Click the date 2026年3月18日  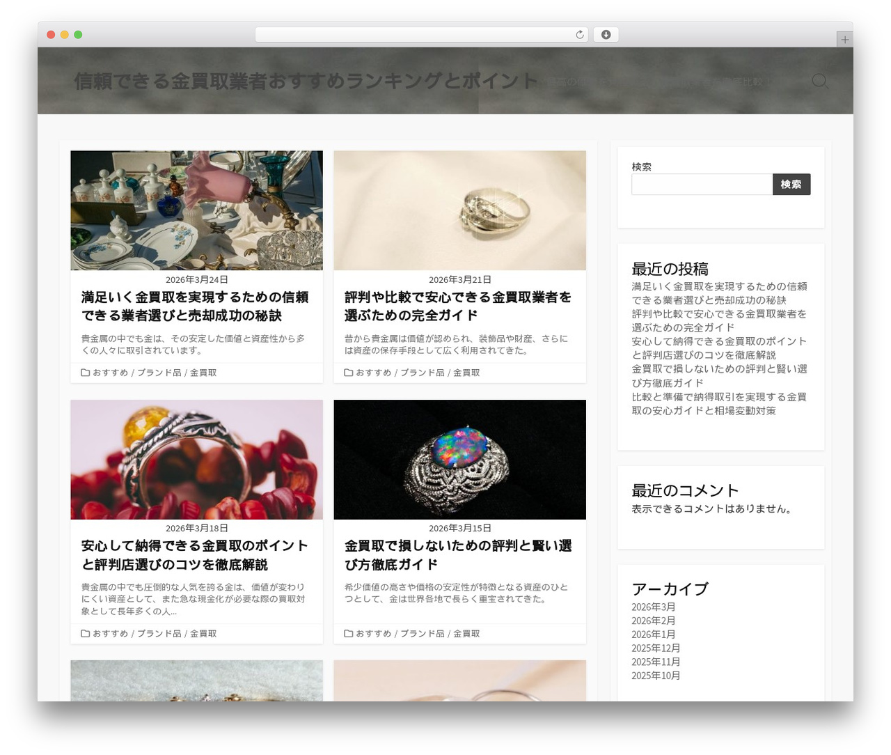click(197, 529)
